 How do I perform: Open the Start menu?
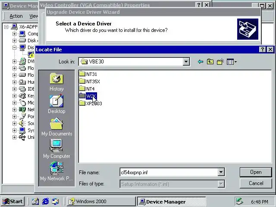pos(13,201)
